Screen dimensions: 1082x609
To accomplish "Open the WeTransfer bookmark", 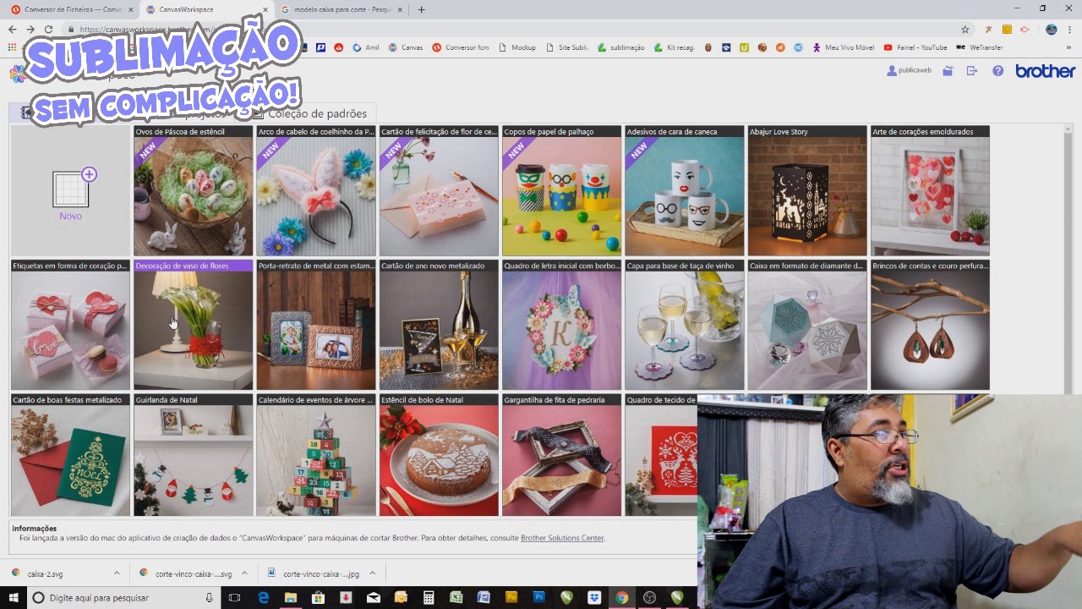I will coord(980,47).
